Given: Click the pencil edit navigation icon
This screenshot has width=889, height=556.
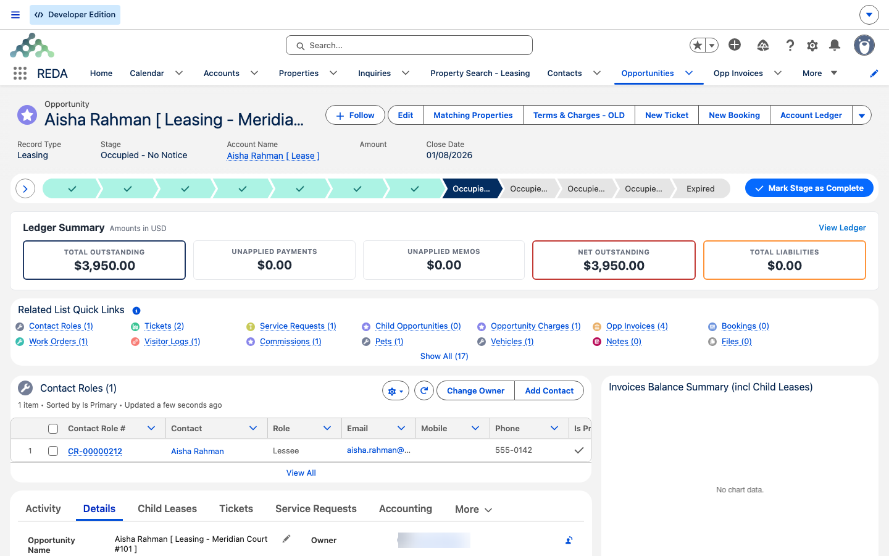Looking at the screenshot, I should coord(874,74).
